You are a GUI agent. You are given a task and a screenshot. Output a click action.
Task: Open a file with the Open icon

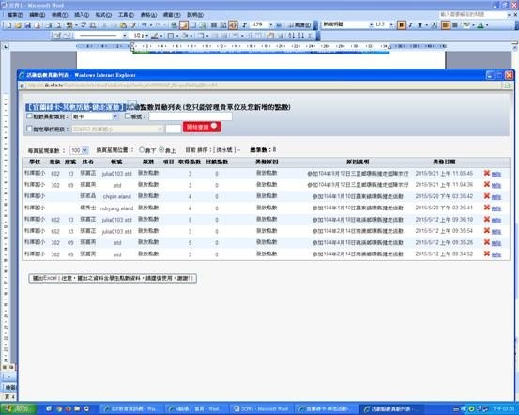18,25
